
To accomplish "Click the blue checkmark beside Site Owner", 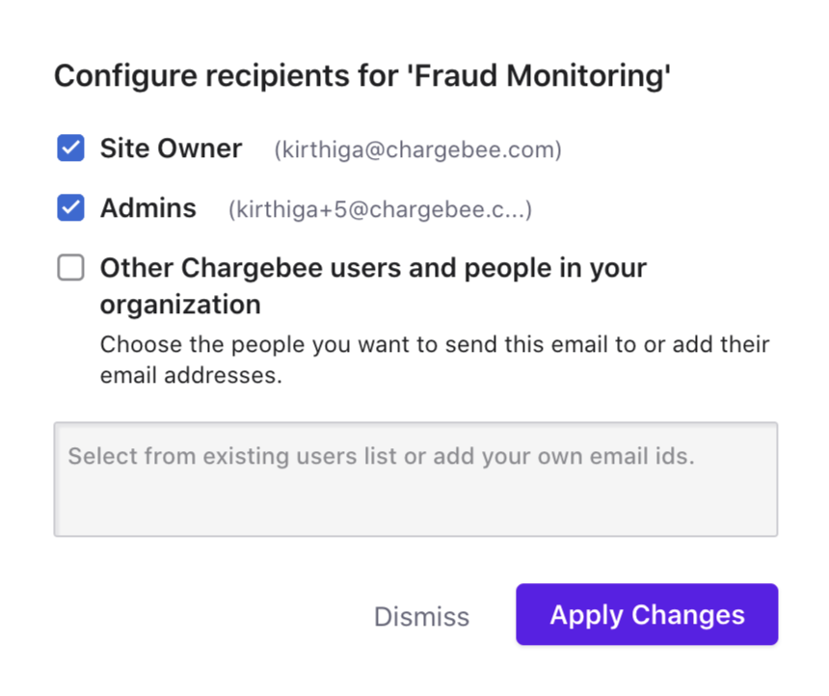I will [70, 148].
